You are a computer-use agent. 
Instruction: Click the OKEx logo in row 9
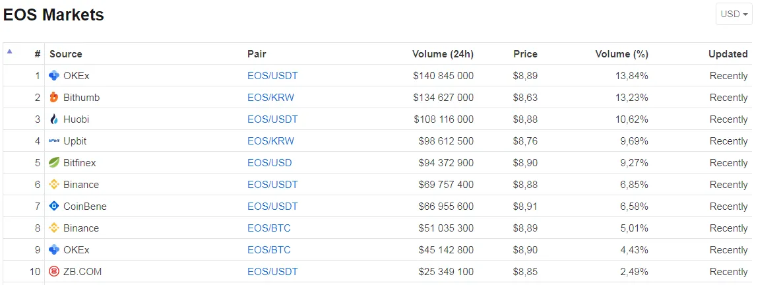[x=54, y=249]
